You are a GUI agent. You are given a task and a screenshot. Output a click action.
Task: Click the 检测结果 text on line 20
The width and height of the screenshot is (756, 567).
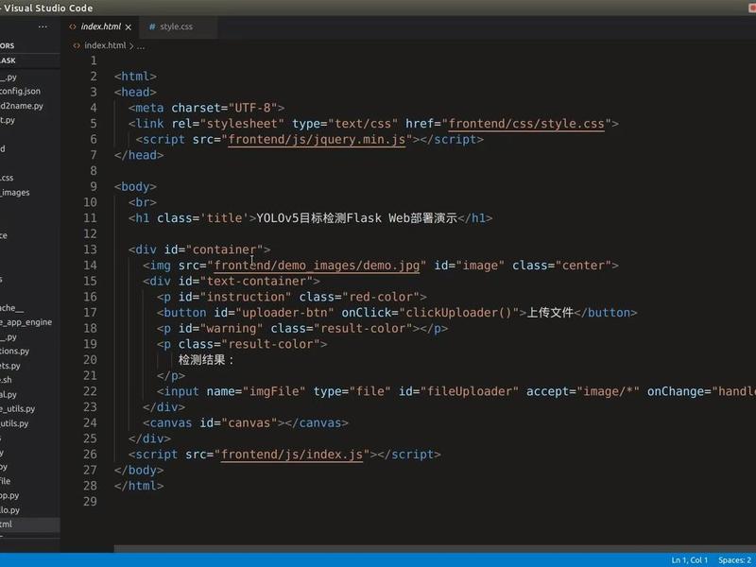coord(201,360)
